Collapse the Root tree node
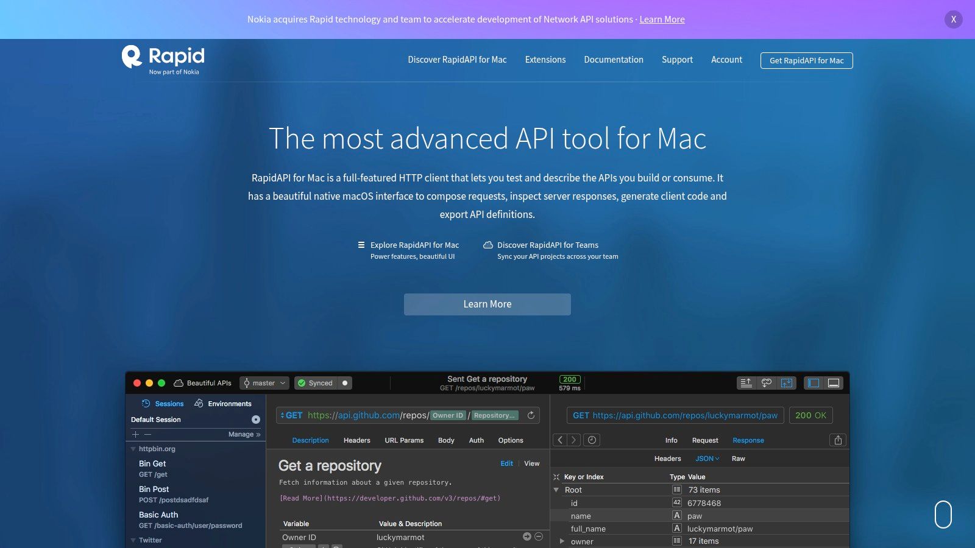This screenshot has height=548, width=975. 556,490
